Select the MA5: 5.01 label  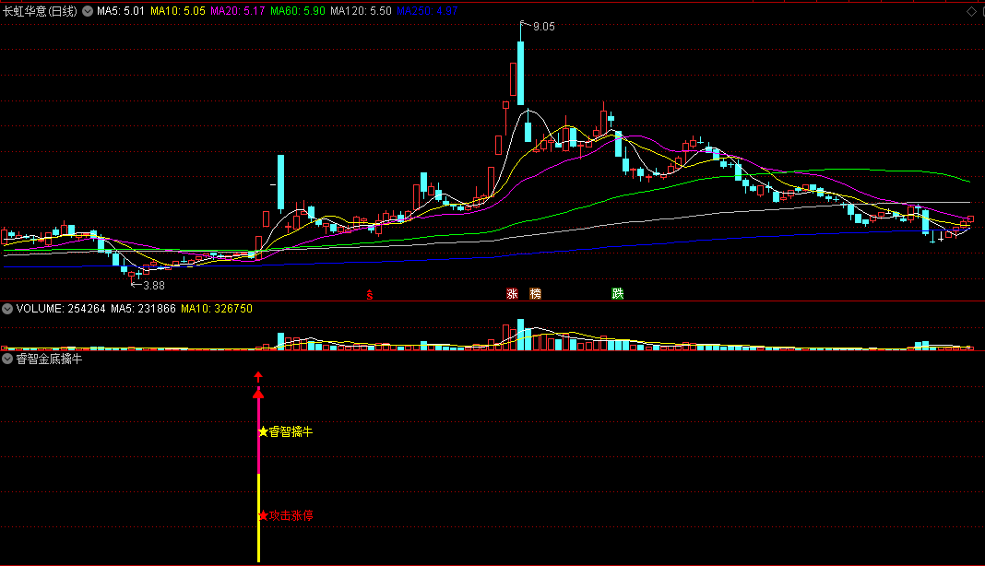(121, 11)
